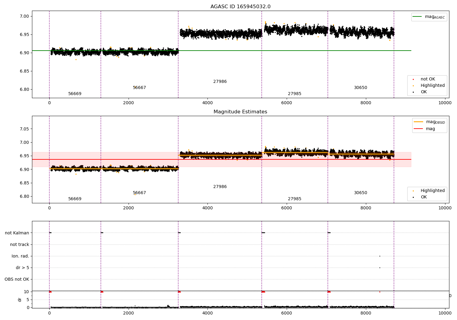Click the red mag line in Magnitude Estimates plot
Image resolution: width=457 pixels, height=320 pixels.
point(221,159)
